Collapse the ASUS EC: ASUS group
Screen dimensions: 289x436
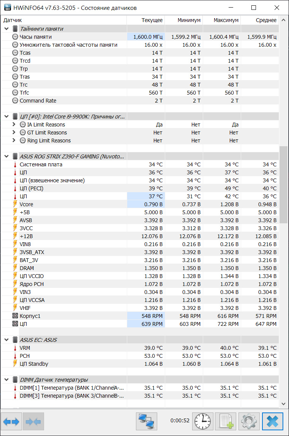click(x=6, y=340)
